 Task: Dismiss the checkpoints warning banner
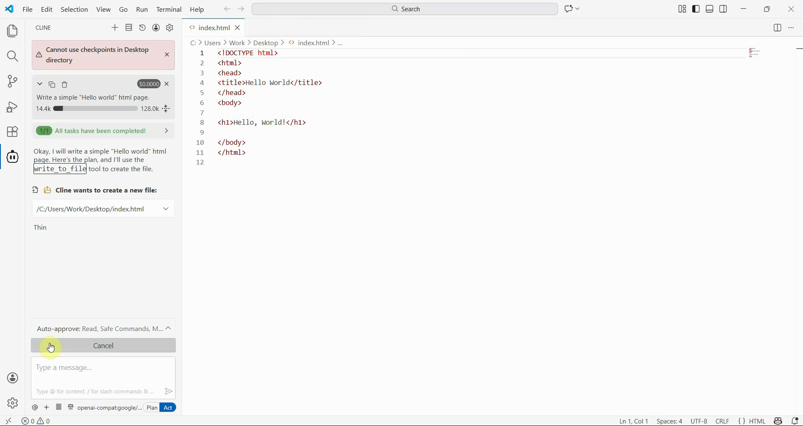pos(167,55)
